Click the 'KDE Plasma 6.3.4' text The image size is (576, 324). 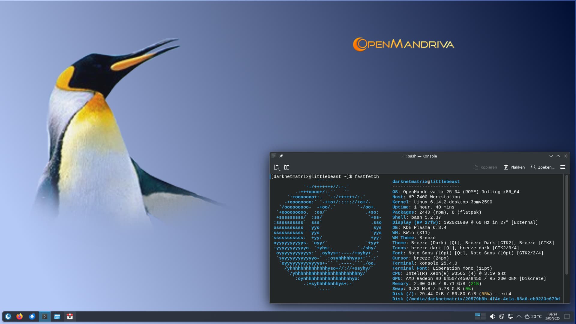tap(425, 227)
